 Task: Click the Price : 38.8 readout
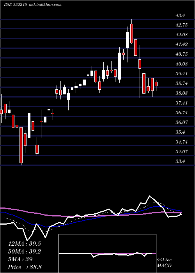coord(25,267)
